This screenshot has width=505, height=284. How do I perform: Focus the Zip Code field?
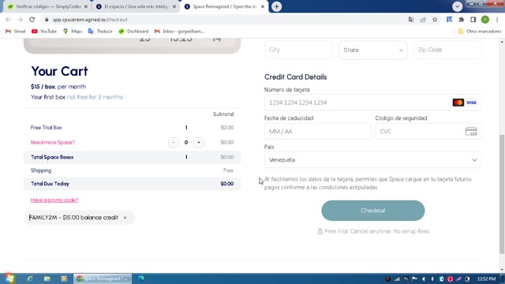447,50
